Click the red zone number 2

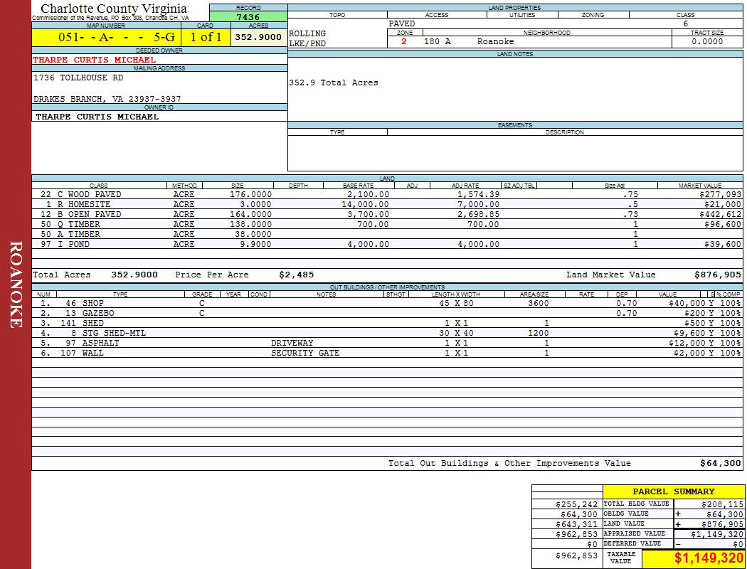(404, 42)
